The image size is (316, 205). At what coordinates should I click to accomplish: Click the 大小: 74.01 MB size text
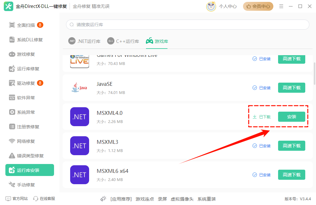(x=111, y=92)
